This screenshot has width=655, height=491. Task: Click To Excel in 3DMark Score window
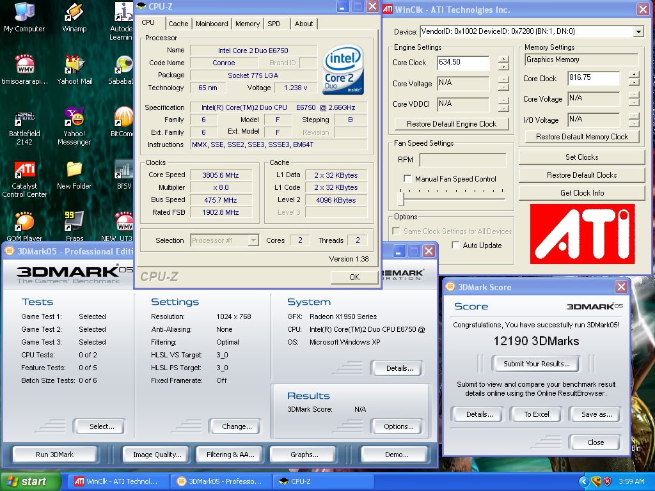coord(537,414)
